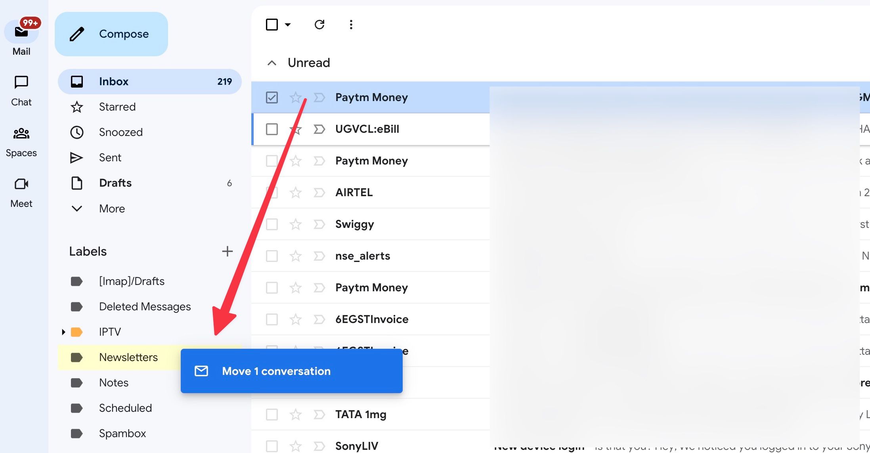Click Newsletters label in sidebar
Screen dimensions: 870x453
pos(127,357)
